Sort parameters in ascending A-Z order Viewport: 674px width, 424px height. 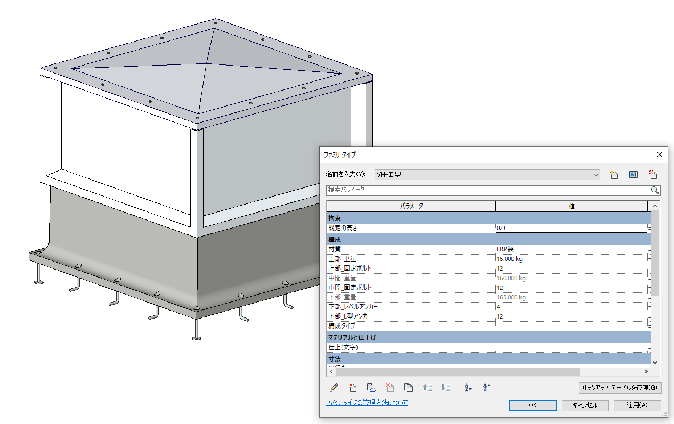point(468,387)
